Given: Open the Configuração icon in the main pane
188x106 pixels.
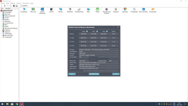Looking at the screenshot, I should pyautogui.click(x=134, y=10).
